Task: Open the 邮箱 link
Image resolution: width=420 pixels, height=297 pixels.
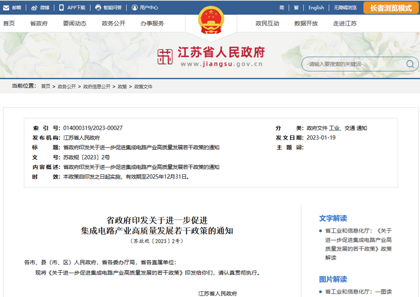Action: pyautogui.click(x=17, y=8)
